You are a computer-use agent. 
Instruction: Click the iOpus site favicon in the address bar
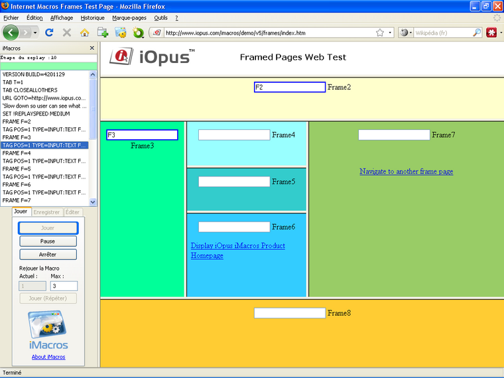157,32
